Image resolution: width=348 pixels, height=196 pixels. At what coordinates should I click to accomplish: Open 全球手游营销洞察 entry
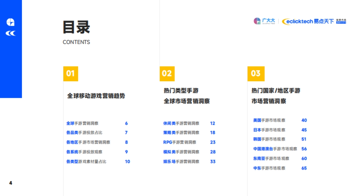click(82, 123)
